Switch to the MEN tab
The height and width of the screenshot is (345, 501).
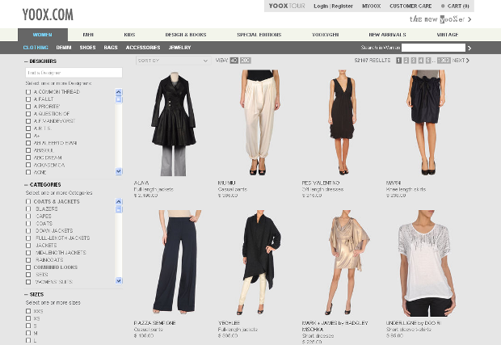[88, 35]
